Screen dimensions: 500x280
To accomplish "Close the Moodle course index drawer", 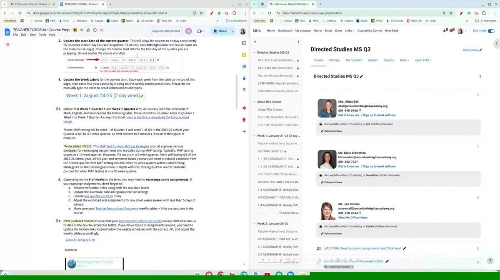I will click(255, 42).
